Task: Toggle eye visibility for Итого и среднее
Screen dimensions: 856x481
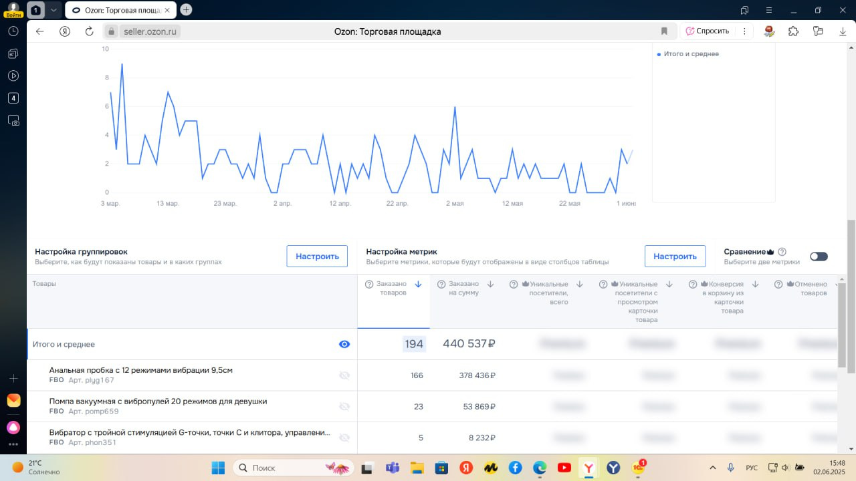Action: 344,344
